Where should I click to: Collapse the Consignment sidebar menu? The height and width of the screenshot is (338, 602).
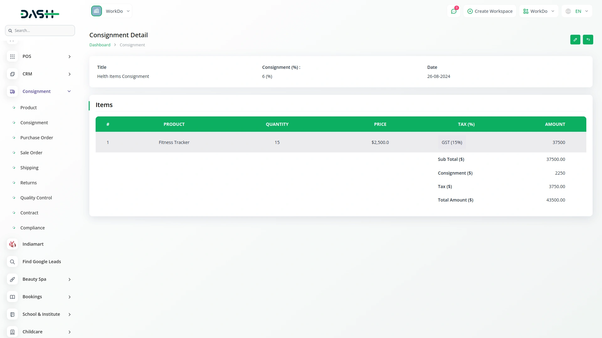[x=69, y=91]
